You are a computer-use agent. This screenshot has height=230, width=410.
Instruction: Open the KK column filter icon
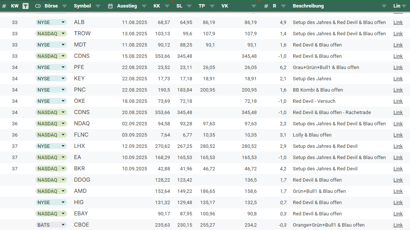[x=167, y=6]
